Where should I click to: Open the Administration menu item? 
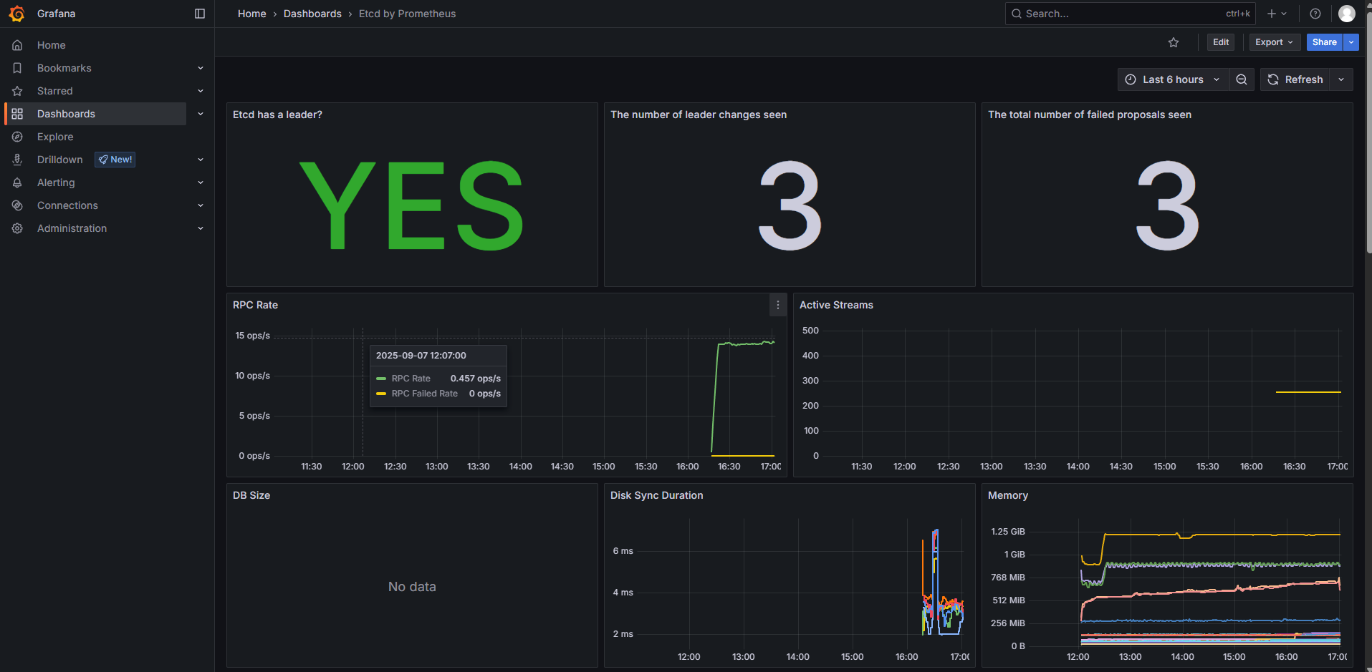pos(72,228)
